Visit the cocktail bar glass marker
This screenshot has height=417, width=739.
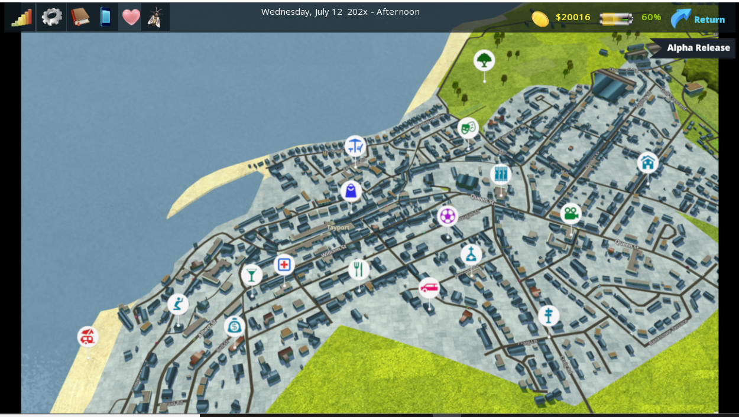pos(252,275)
